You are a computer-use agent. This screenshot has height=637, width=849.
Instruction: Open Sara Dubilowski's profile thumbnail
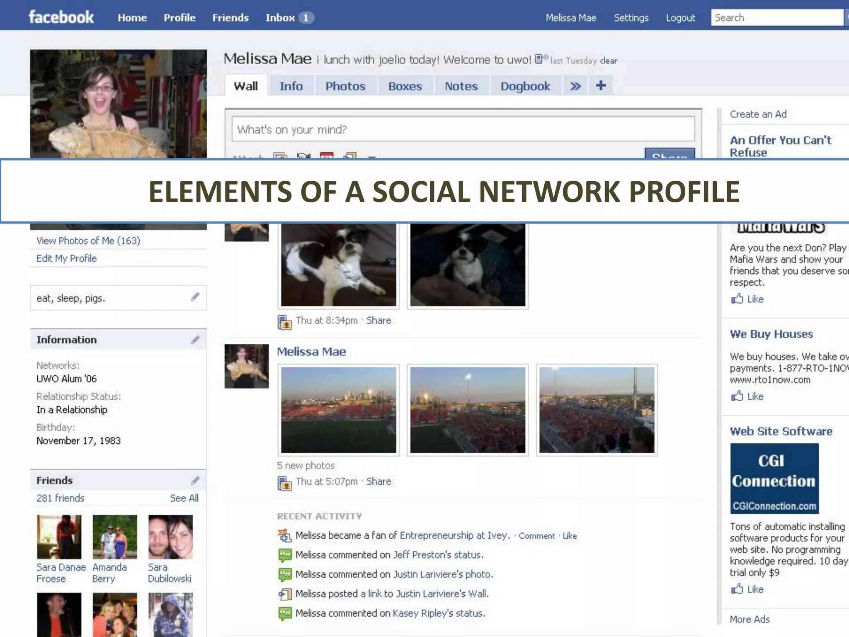tap(170, 537)
